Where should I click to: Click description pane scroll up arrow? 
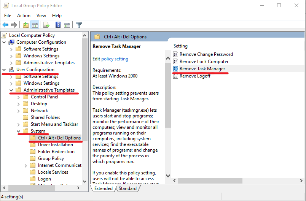(x=168, y=58)
